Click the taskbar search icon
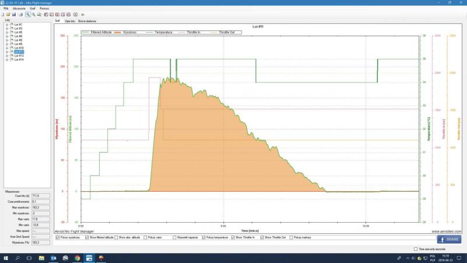This screenshot has width=467, height=263. click(x=18, y=258)
